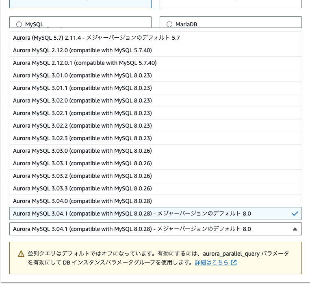
Task: Select highlighted Aurora MySQL 3.04.1 list option
Action: (x=156, y=214)
